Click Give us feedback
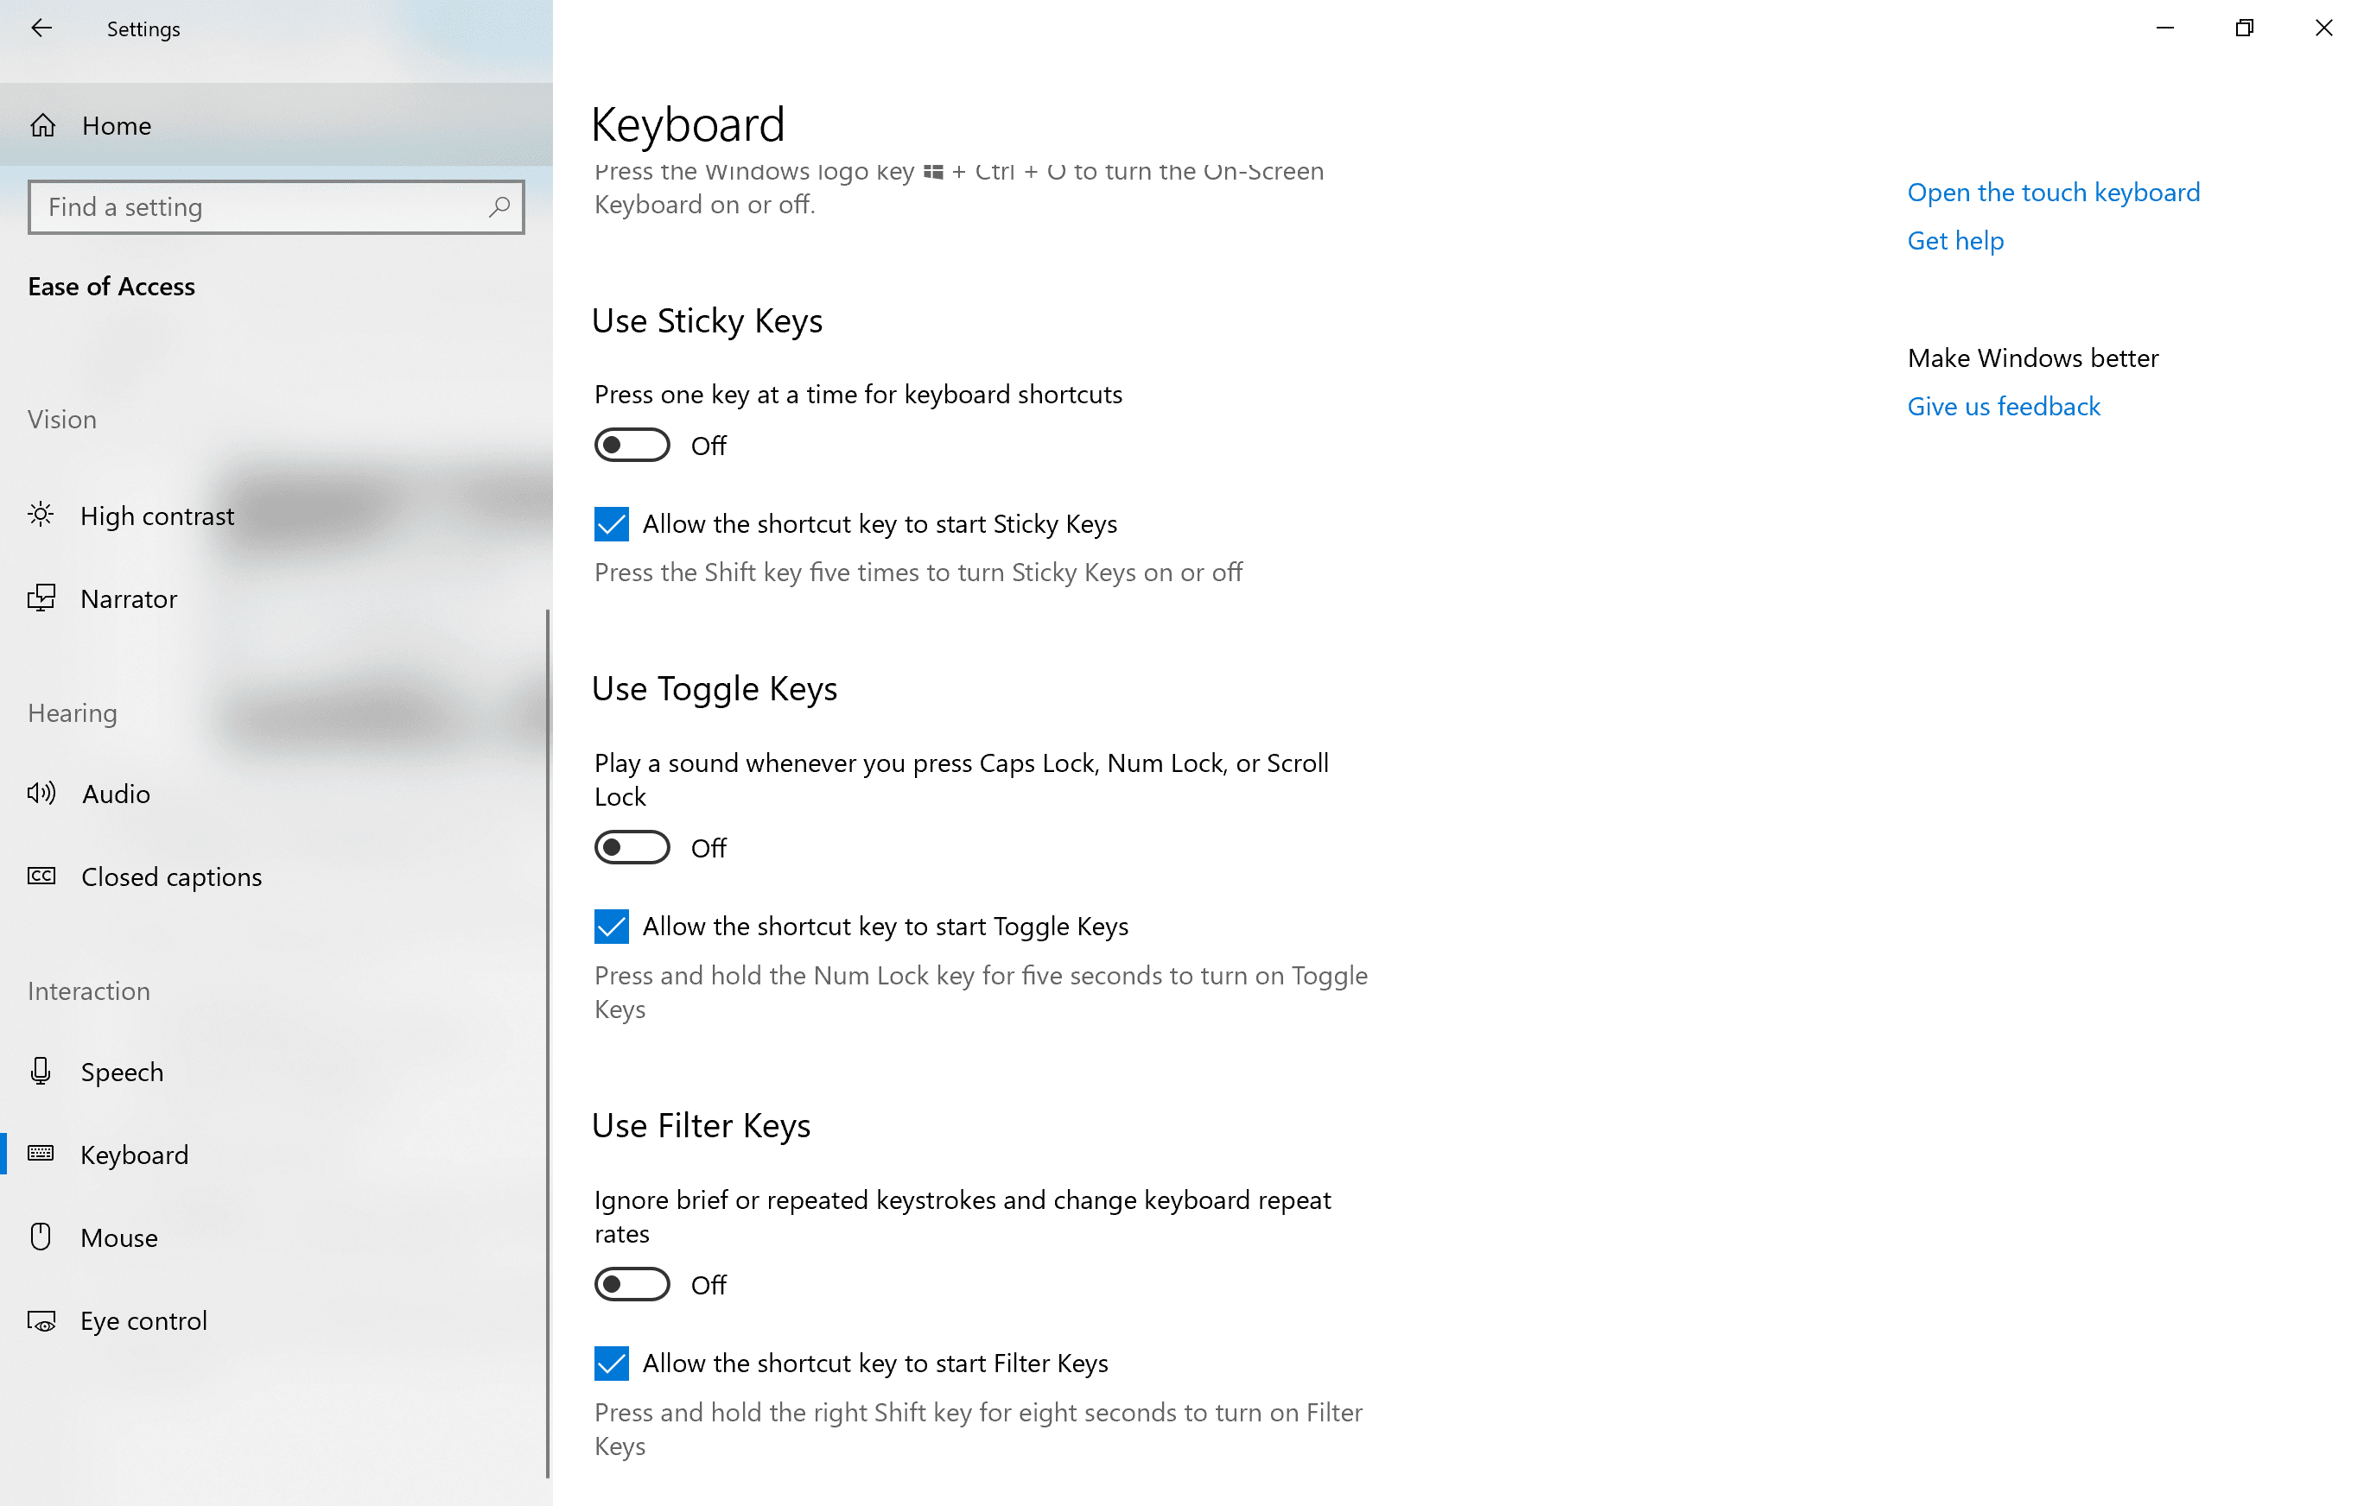The width and height of the screenshot is (2364, 1506). point(2004,405)
